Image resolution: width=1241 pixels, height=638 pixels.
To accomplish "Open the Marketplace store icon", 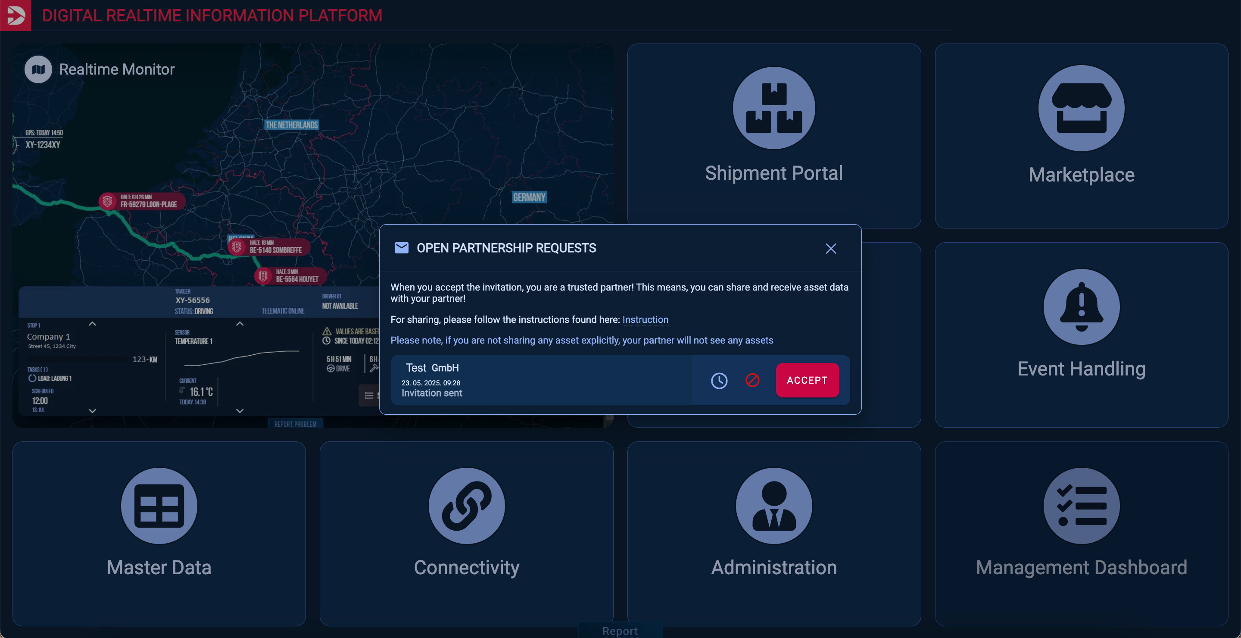I will click(1081, 108).
